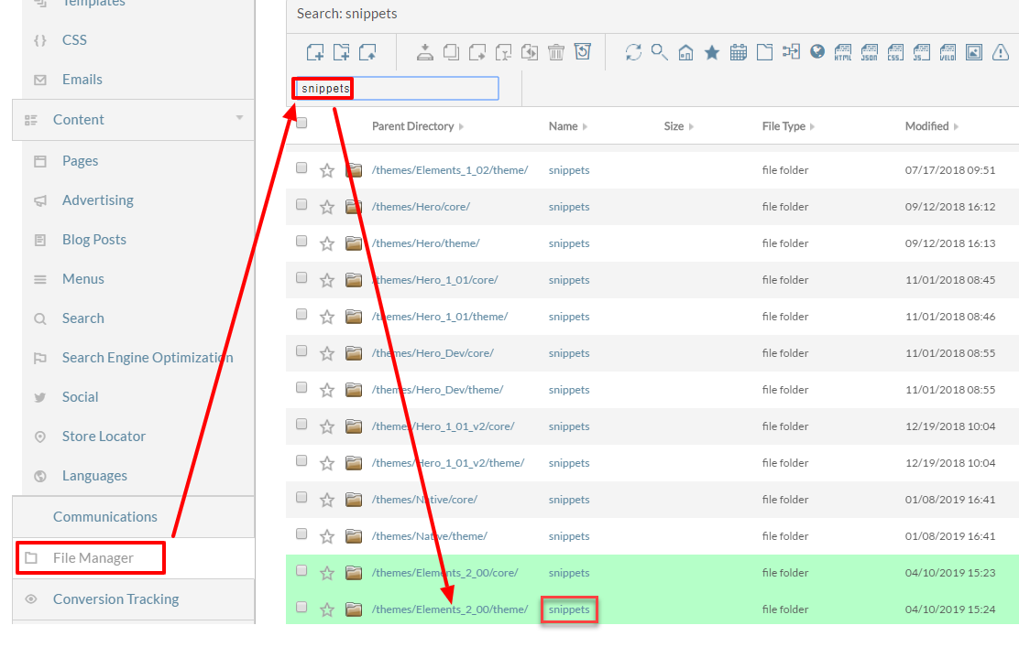1019x647 pixels.
Task: Check the box for /themes/Elements_2_00/theme/ row
Action: point(301,607)
